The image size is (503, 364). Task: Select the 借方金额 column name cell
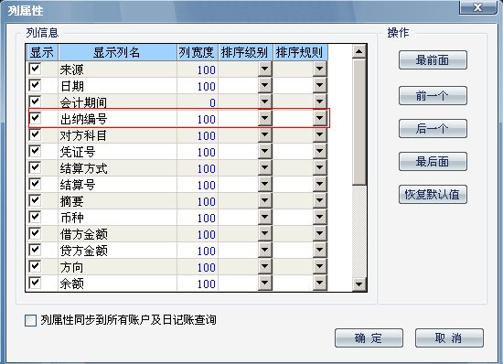click(x=117, y=234)
